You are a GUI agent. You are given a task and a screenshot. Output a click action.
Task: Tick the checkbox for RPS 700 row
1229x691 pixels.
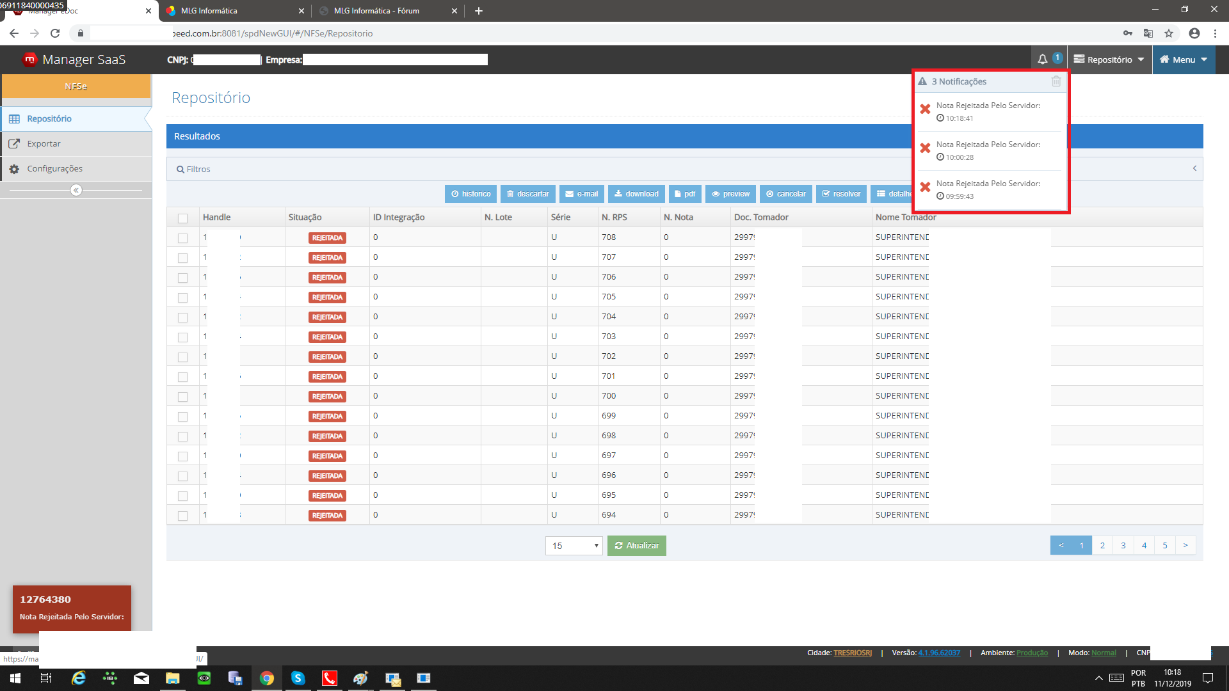(x=182, y=397)
